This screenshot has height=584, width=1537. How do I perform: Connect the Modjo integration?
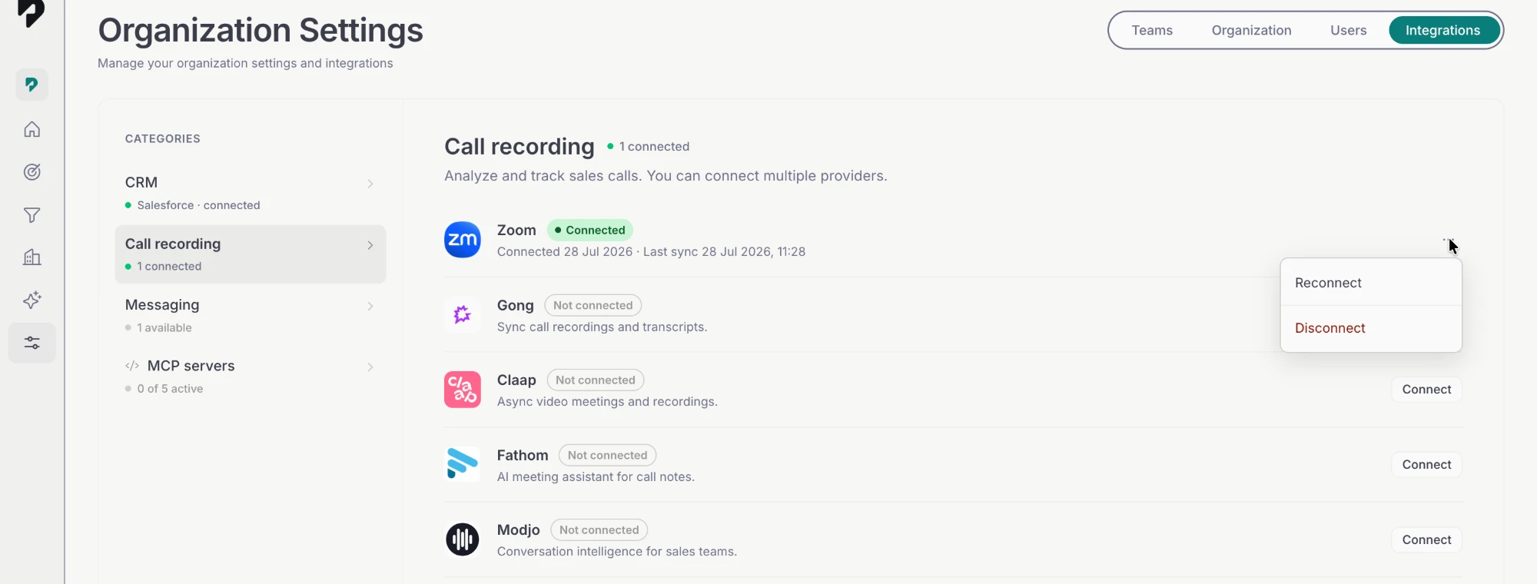point(1426,539)
